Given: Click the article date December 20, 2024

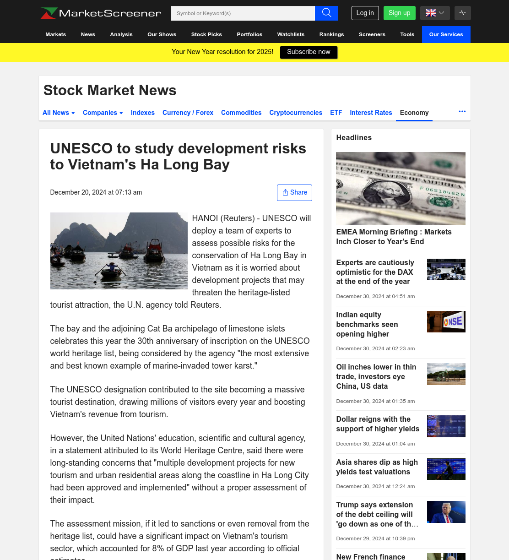Looking at the screenshot, I should (x=96, y=192).
